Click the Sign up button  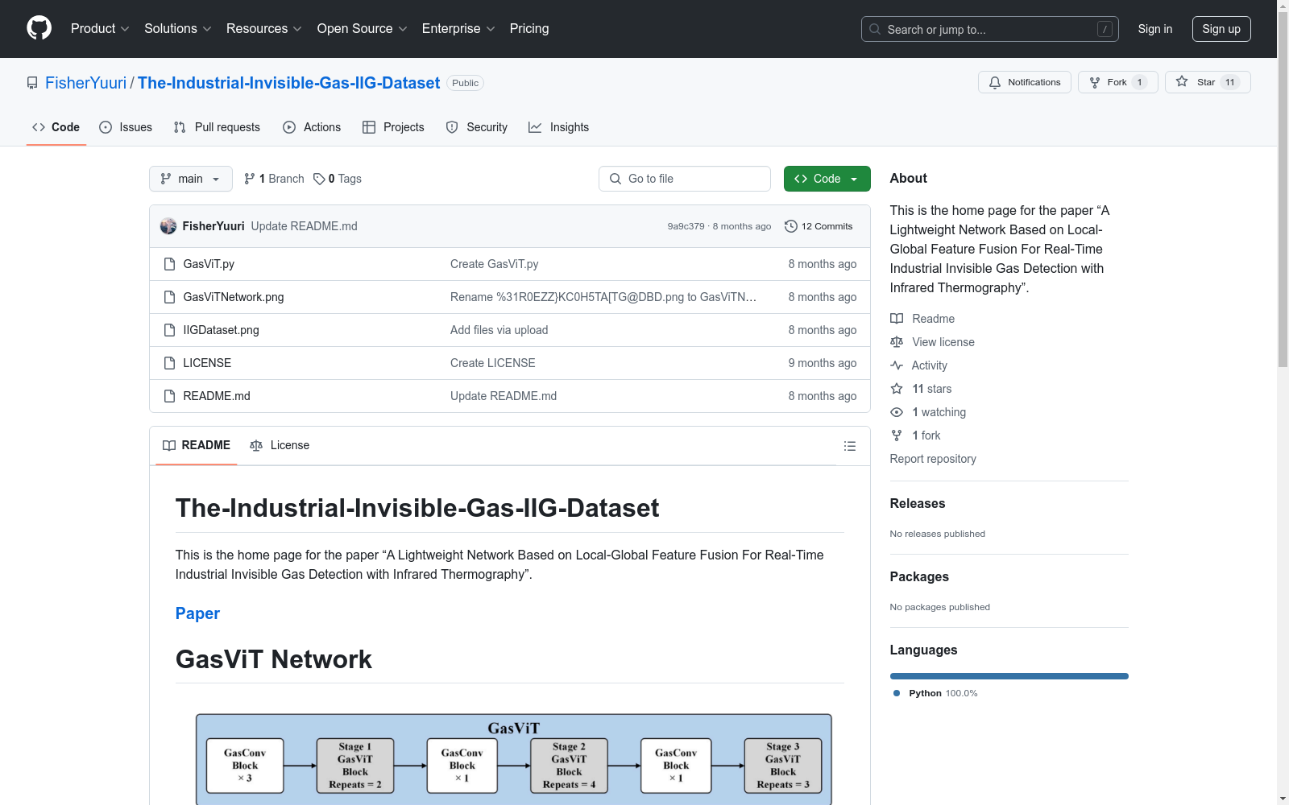click(1221, 29)
